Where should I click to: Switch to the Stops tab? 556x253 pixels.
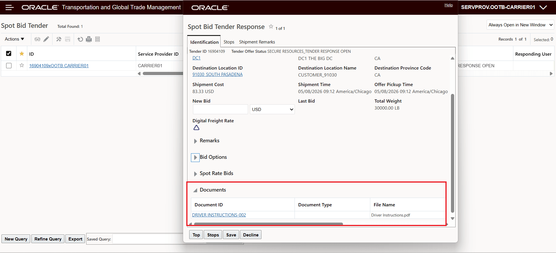pos(229,42)
